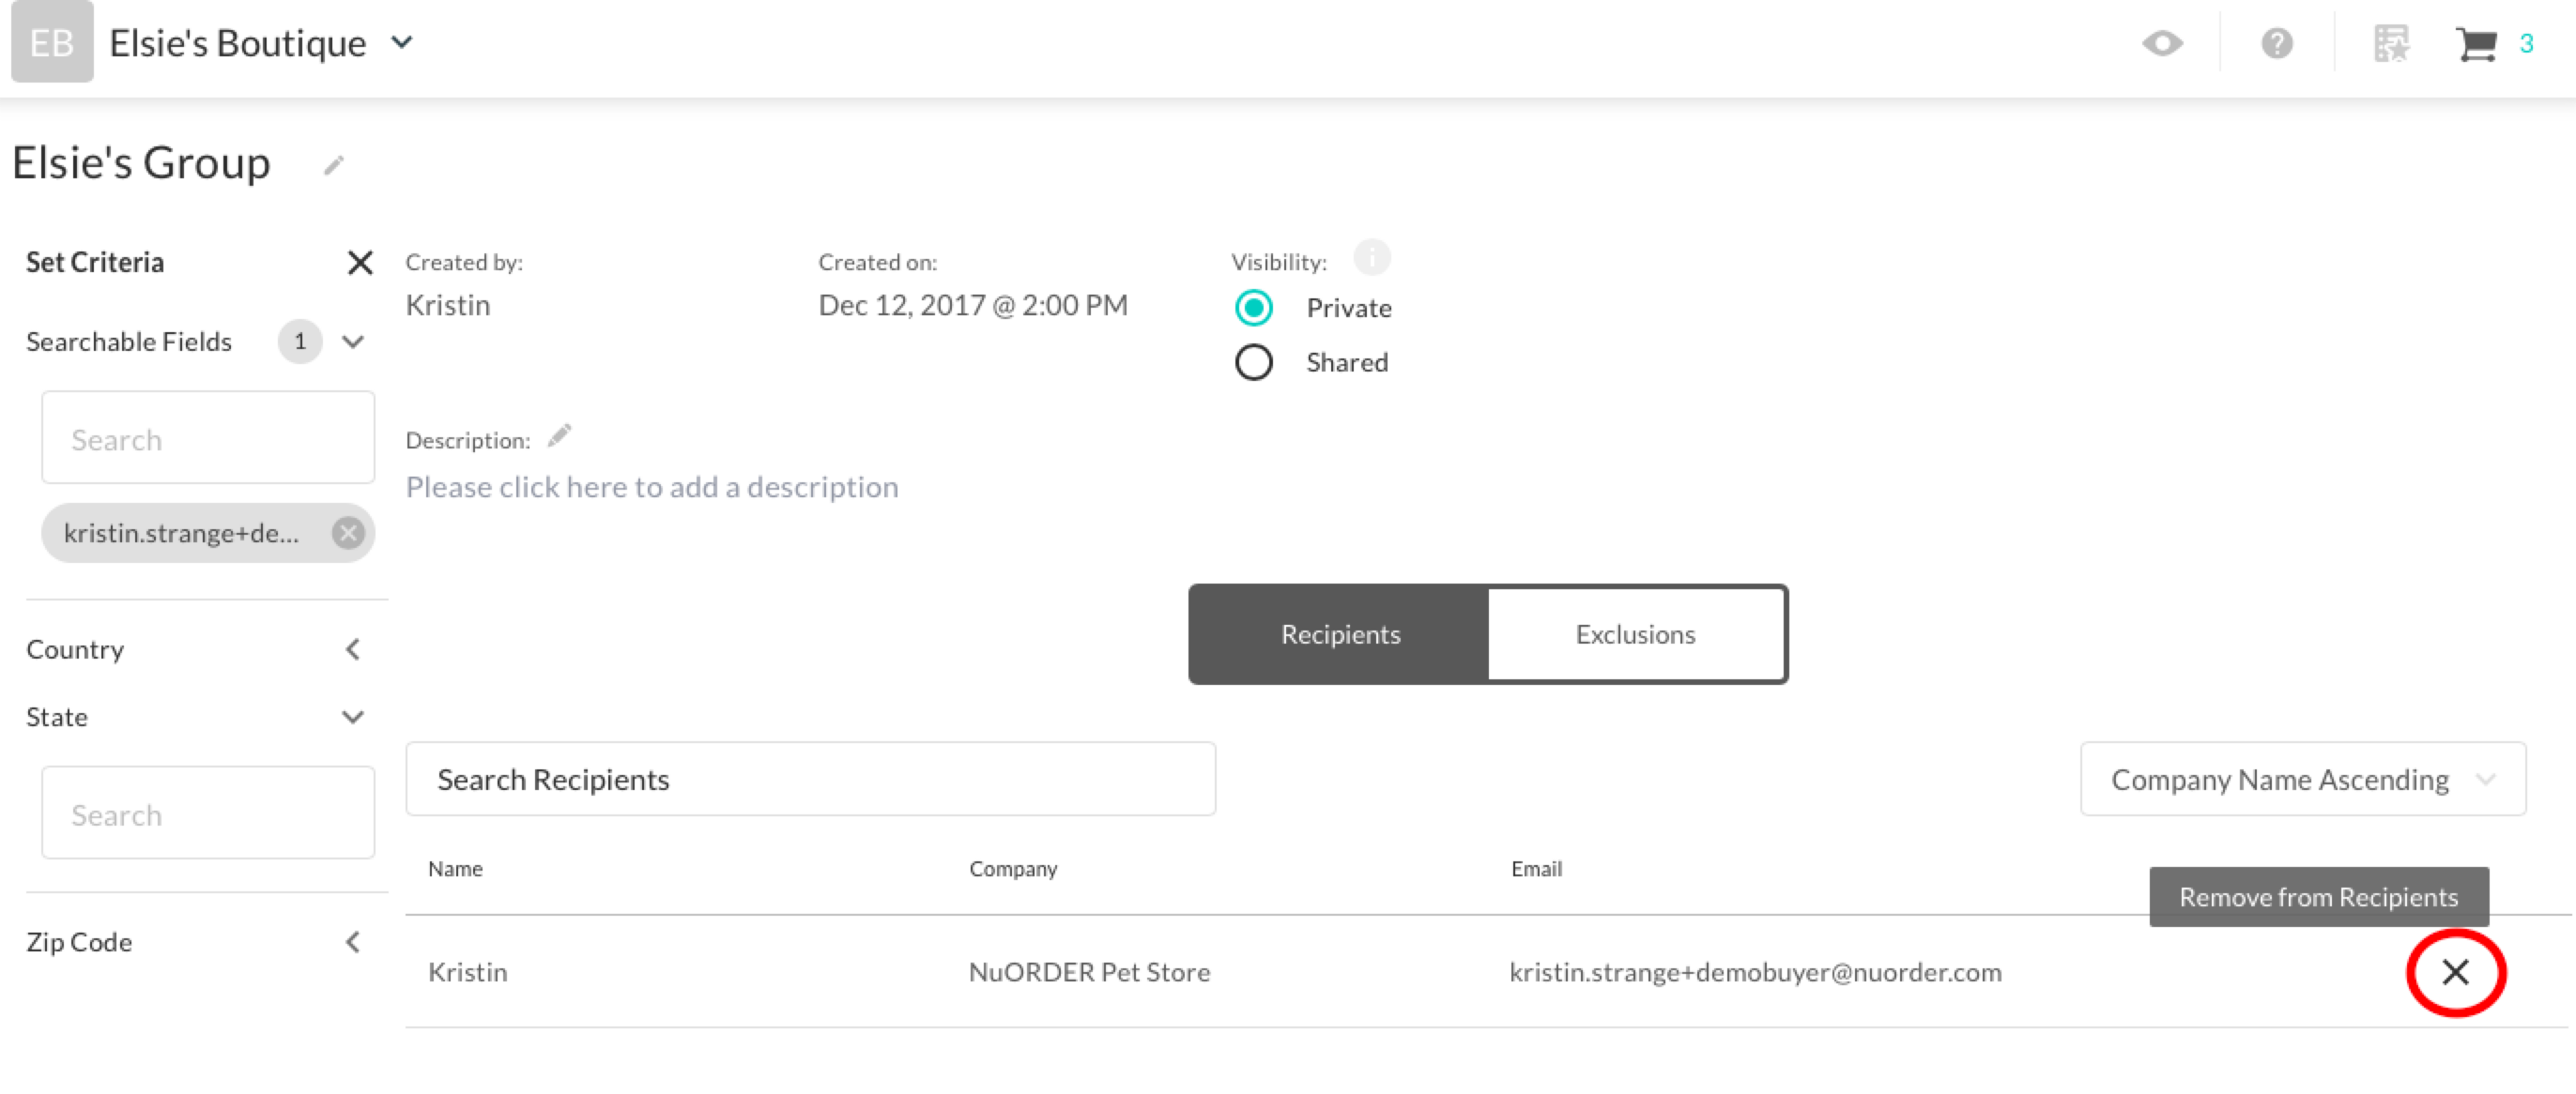Expand the Country filter section
2576x1094 pixels.
pos(352,649)
